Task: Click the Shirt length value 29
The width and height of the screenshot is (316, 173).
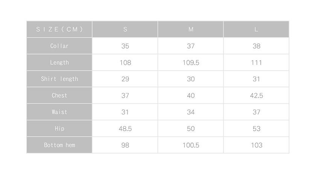Action: [x=125, y=79]
